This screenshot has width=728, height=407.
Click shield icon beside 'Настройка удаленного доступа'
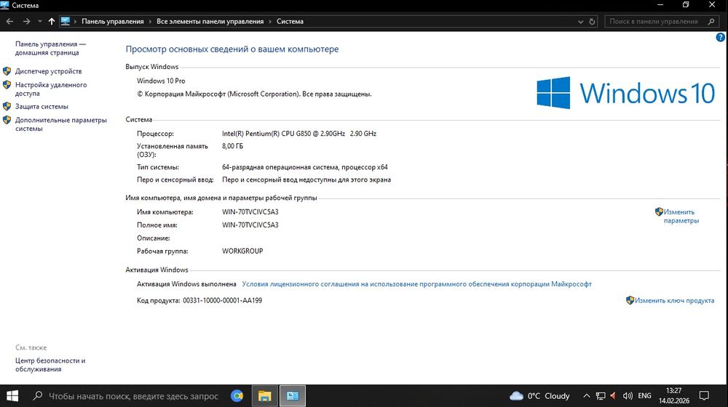[7, 85]
